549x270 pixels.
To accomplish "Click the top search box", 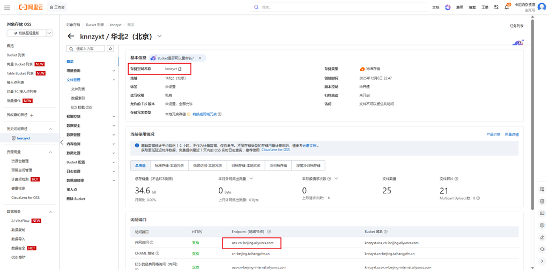I will coord(338,7).
